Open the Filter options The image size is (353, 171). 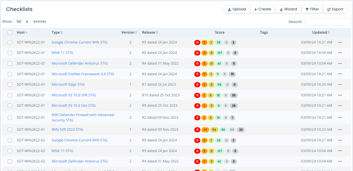pyautogui.click(x=312, y=9)
